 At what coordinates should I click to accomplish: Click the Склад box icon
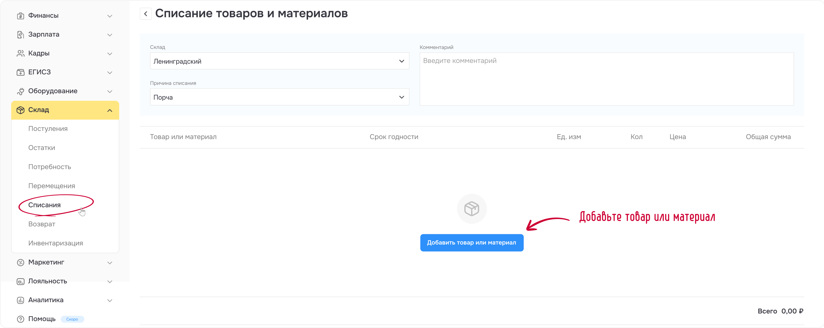click(x=21, y=110)
